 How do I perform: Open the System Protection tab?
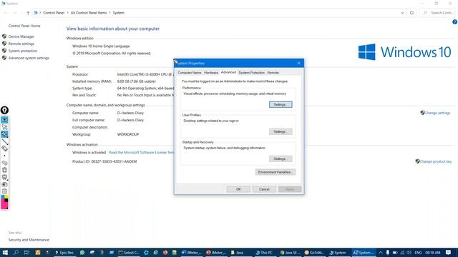(x=251, y=73)
